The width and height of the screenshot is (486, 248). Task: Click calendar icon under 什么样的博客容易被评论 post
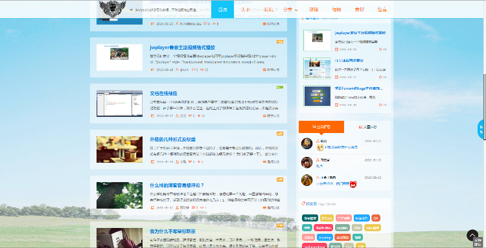[152, 207]
